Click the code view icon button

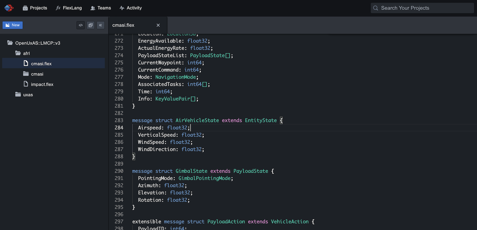(x=81, y=25)
